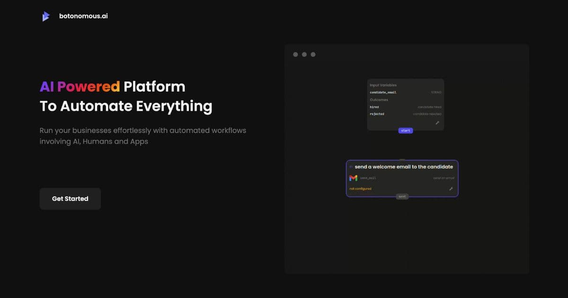The width and height of the screenshot is (568, 298).
Task: Click the Outcomes heading
Action: pos(379,100)
